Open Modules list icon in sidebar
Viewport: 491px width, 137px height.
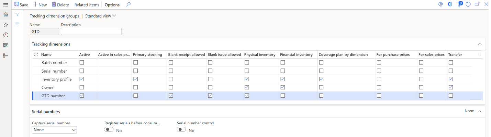click(5, 55)
